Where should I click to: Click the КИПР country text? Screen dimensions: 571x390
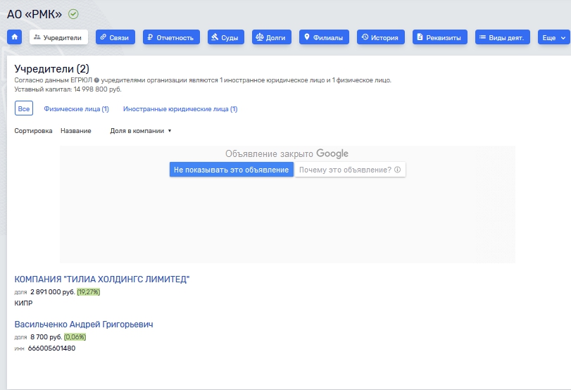click(23, 303)
